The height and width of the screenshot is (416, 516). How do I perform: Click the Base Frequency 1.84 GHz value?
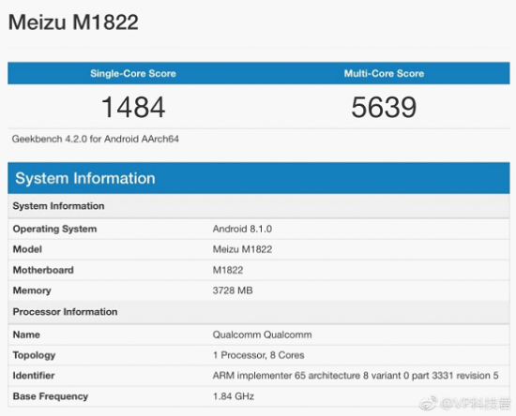(x=234, y=396)
